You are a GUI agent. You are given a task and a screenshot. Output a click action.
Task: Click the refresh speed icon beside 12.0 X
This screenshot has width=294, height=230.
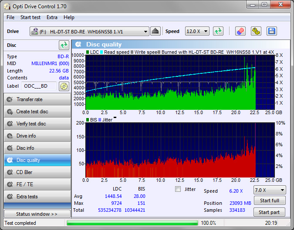(218, 31)
